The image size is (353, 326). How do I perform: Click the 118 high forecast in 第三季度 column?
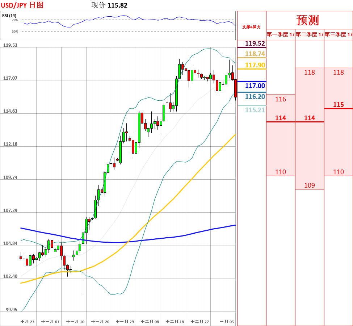coord(339,72)
